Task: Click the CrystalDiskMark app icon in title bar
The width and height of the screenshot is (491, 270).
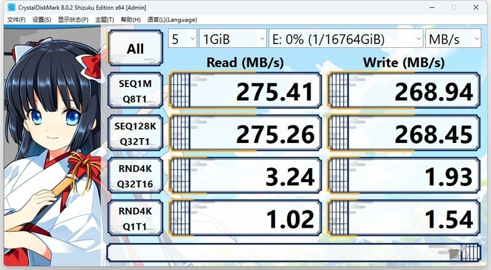Action: pos(11,7)
